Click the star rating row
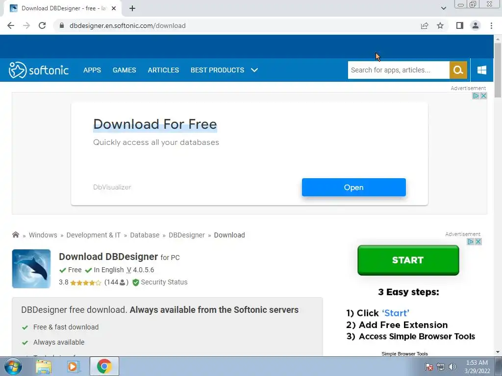 point(85,282)
